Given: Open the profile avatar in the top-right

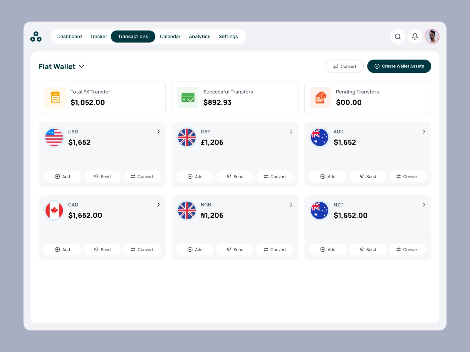Looking at the screenshot, I should tap(432, 36).
